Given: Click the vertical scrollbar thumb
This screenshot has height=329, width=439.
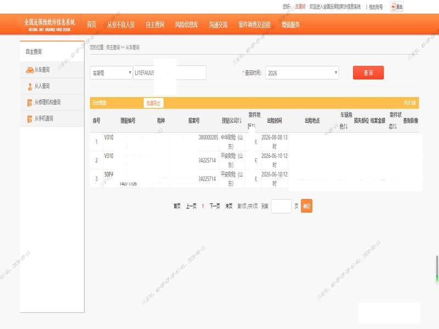Looking at the screenshot, I should pos(437,268).
